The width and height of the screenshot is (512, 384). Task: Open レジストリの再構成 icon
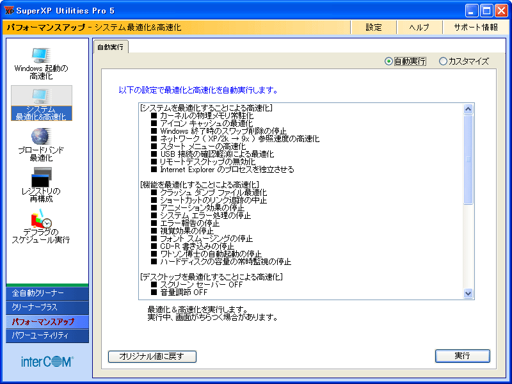41,186
